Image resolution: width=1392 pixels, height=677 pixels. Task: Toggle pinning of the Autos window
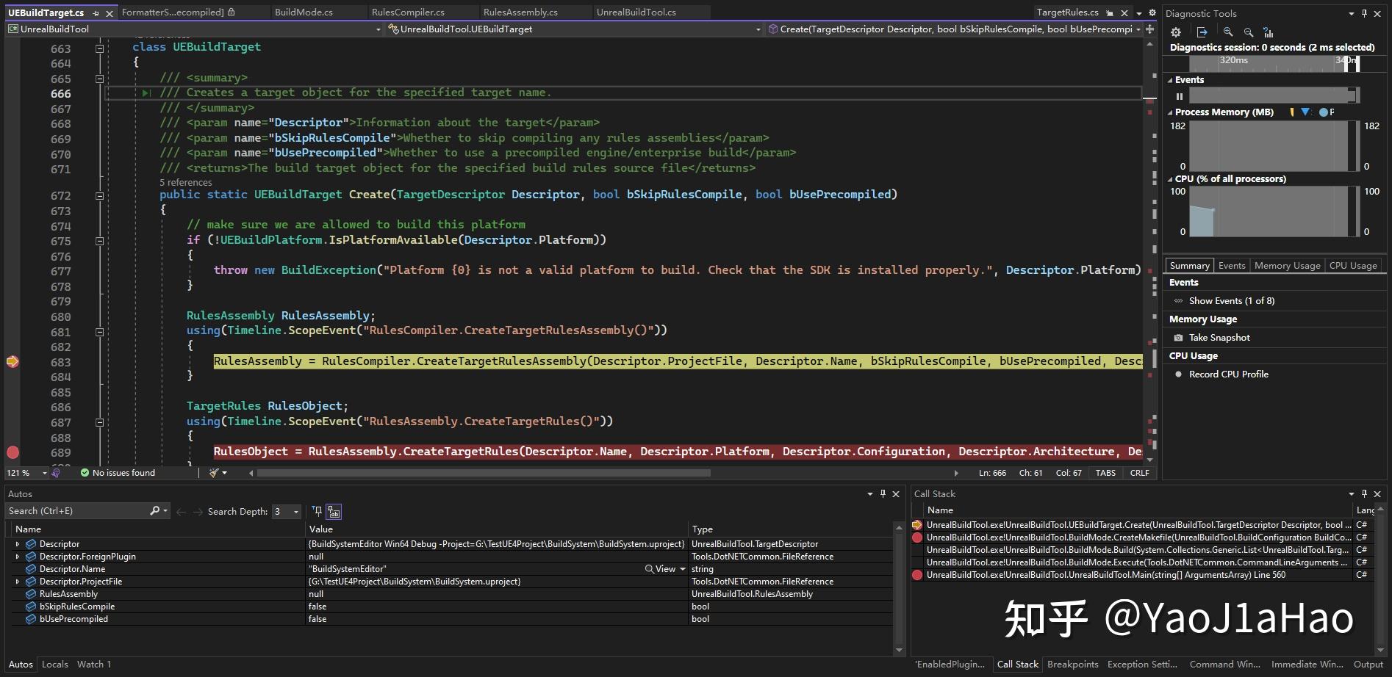pyautogui.click(x=883, y=493)
